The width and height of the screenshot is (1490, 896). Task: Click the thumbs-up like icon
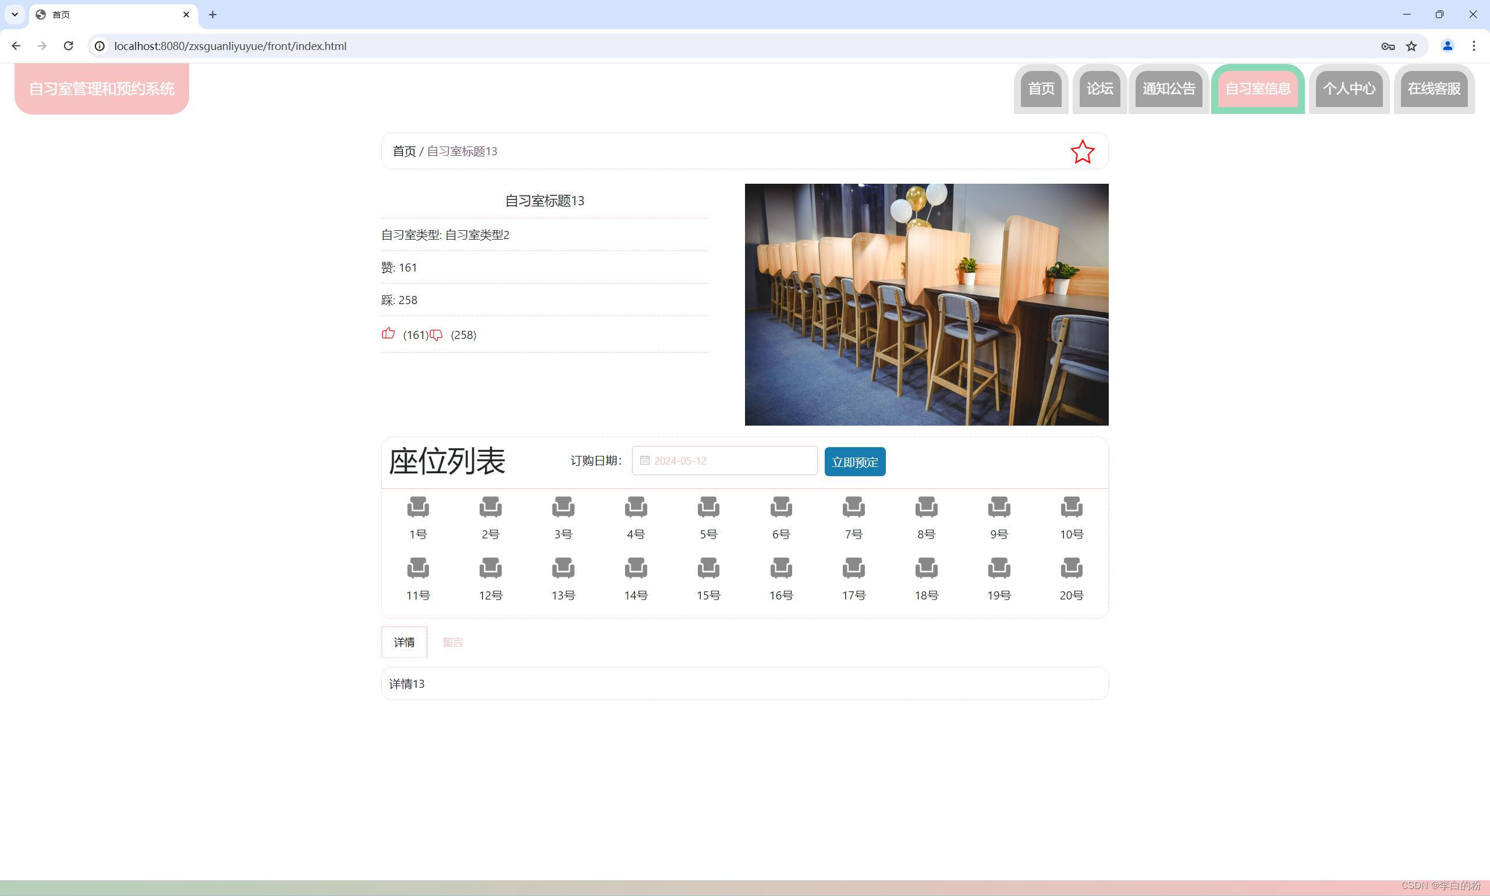coord(388,334)
